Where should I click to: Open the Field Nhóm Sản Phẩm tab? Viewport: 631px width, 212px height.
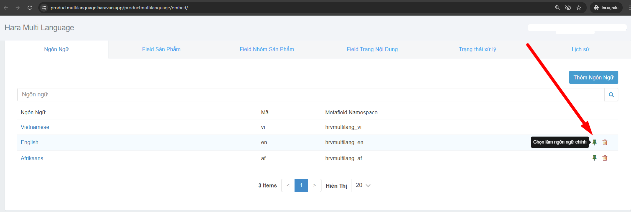[267, 49]
